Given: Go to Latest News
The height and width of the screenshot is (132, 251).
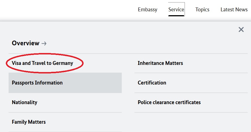Looking at the screenshot, I should click(x=234, y=10).
